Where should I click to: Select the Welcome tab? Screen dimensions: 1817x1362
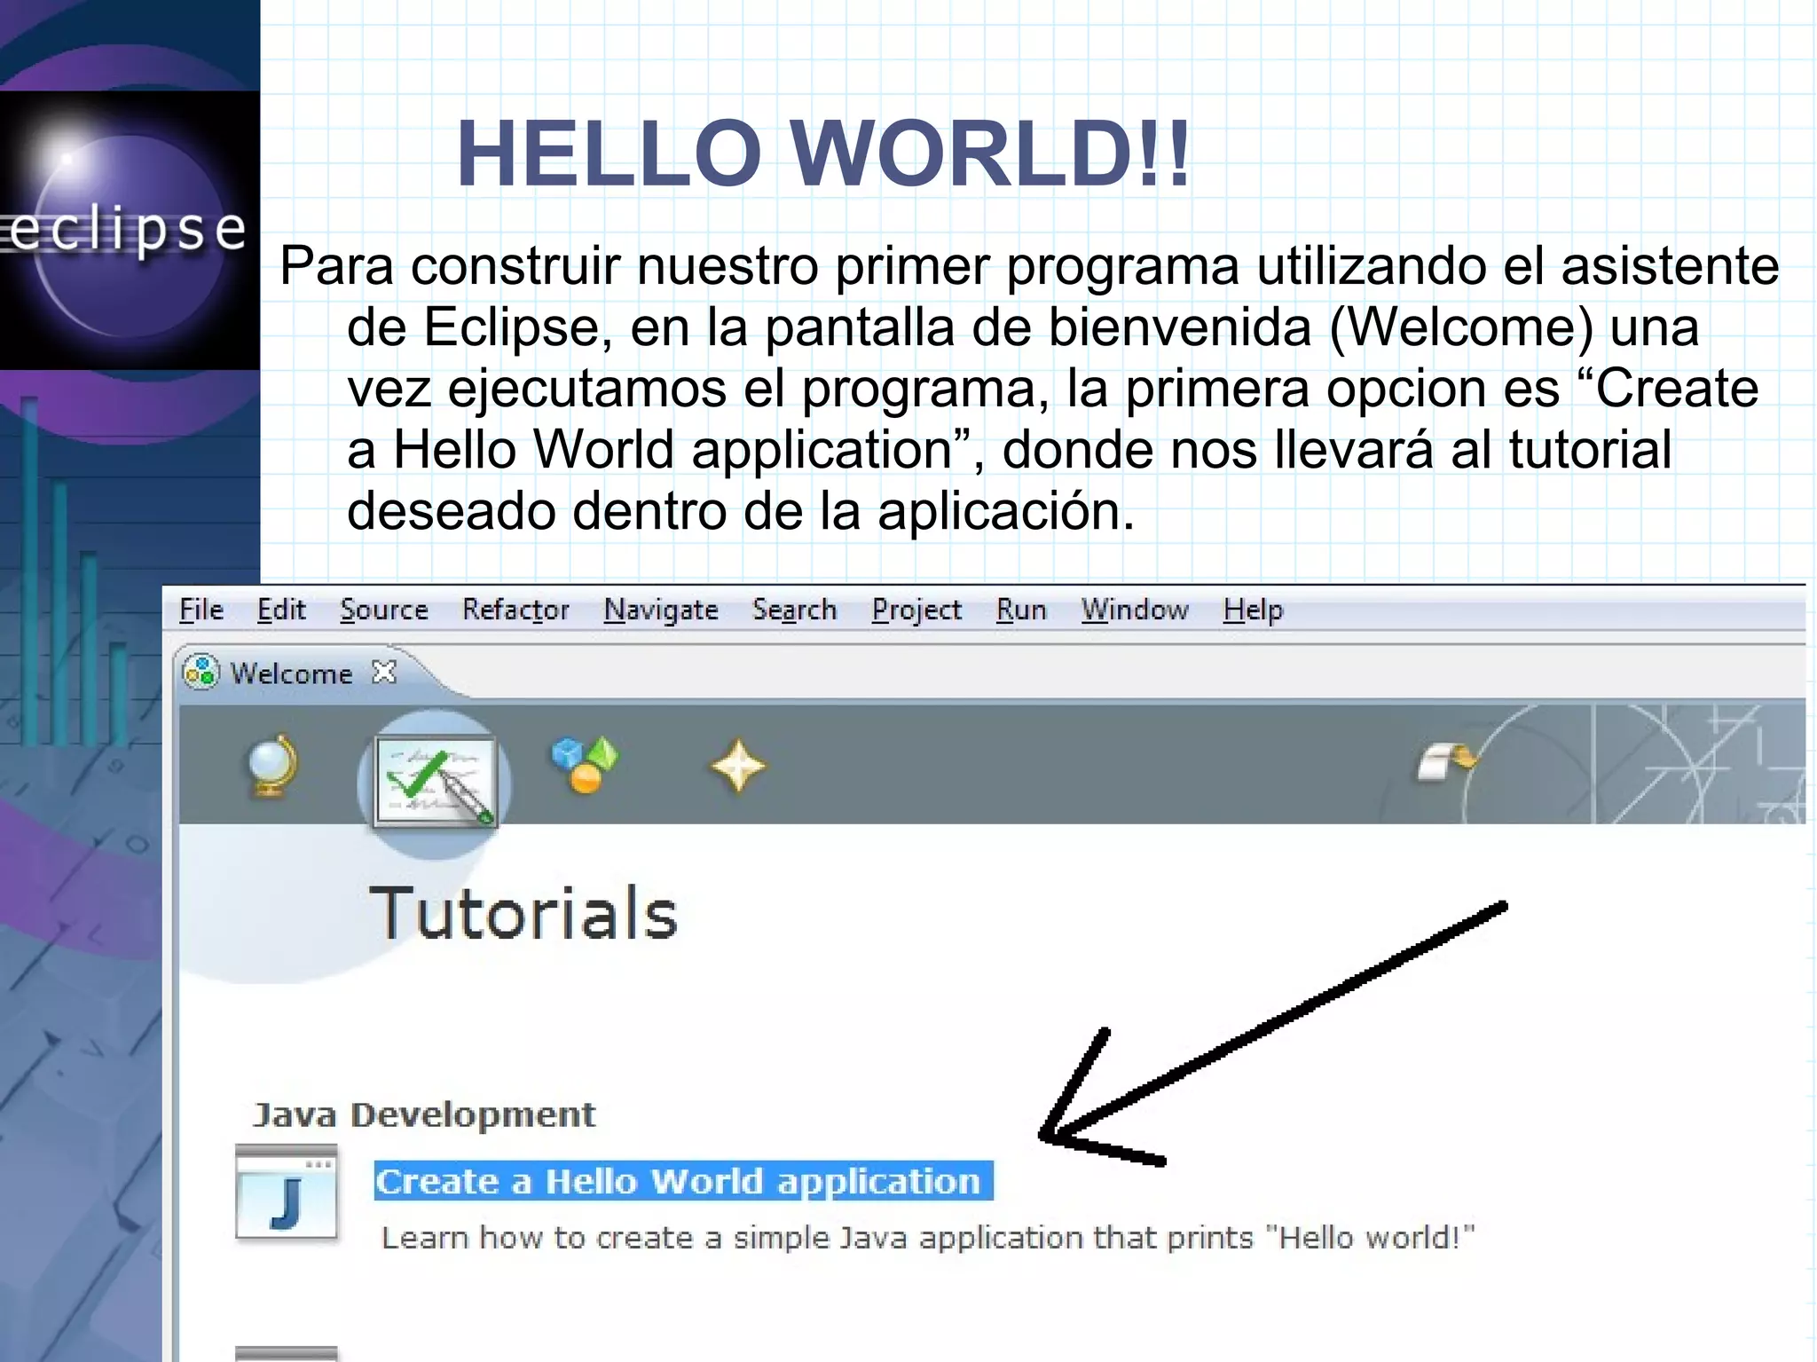(x=291, y=673)
